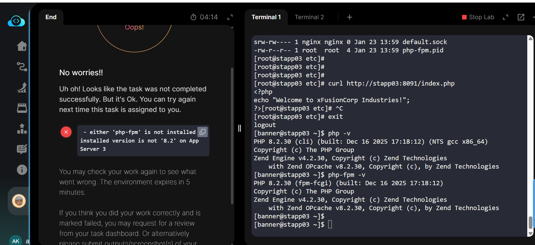
Task: Open the calendar-style sidebar icon
Action: [22, 108]
